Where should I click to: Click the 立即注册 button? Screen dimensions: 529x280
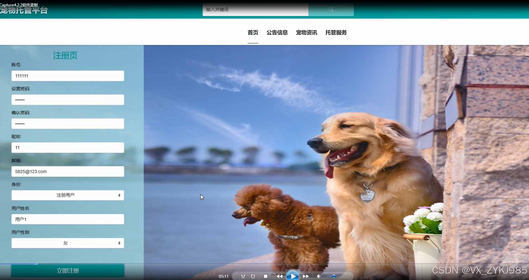[68, 271]
